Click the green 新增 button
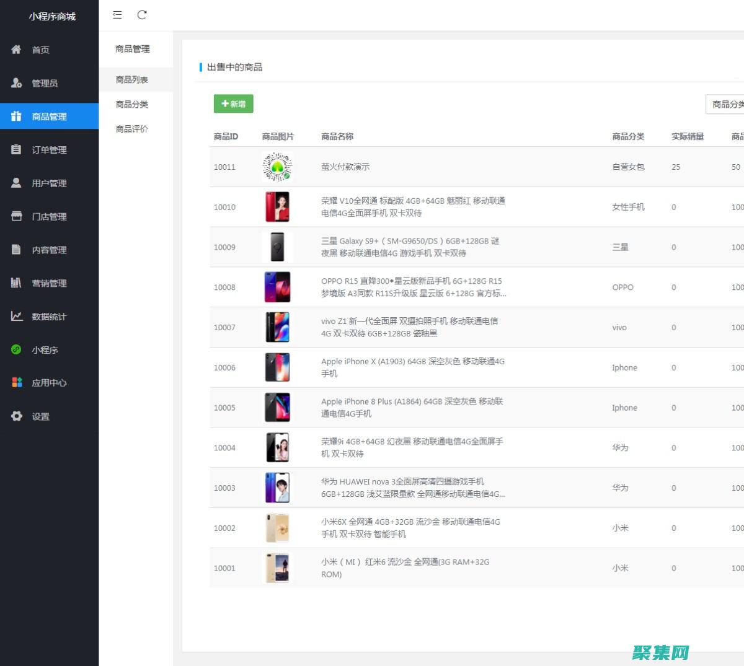This screenshot has height=666, width=744. [x=233, y=103]
